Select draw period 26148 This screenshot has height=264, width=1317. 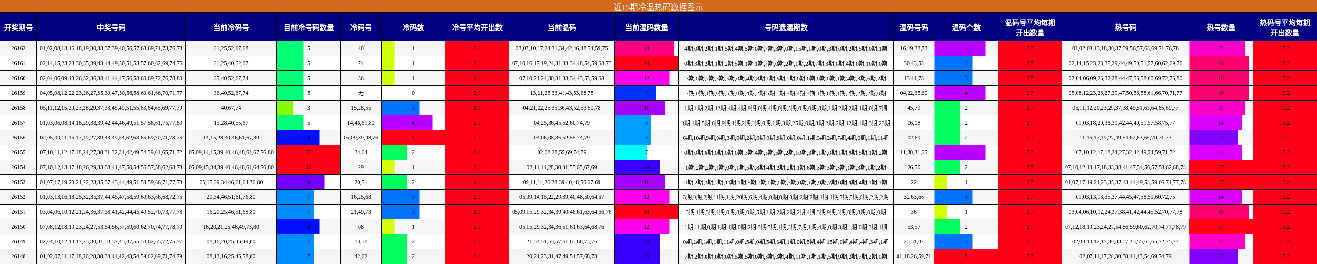tap(18, 256)
